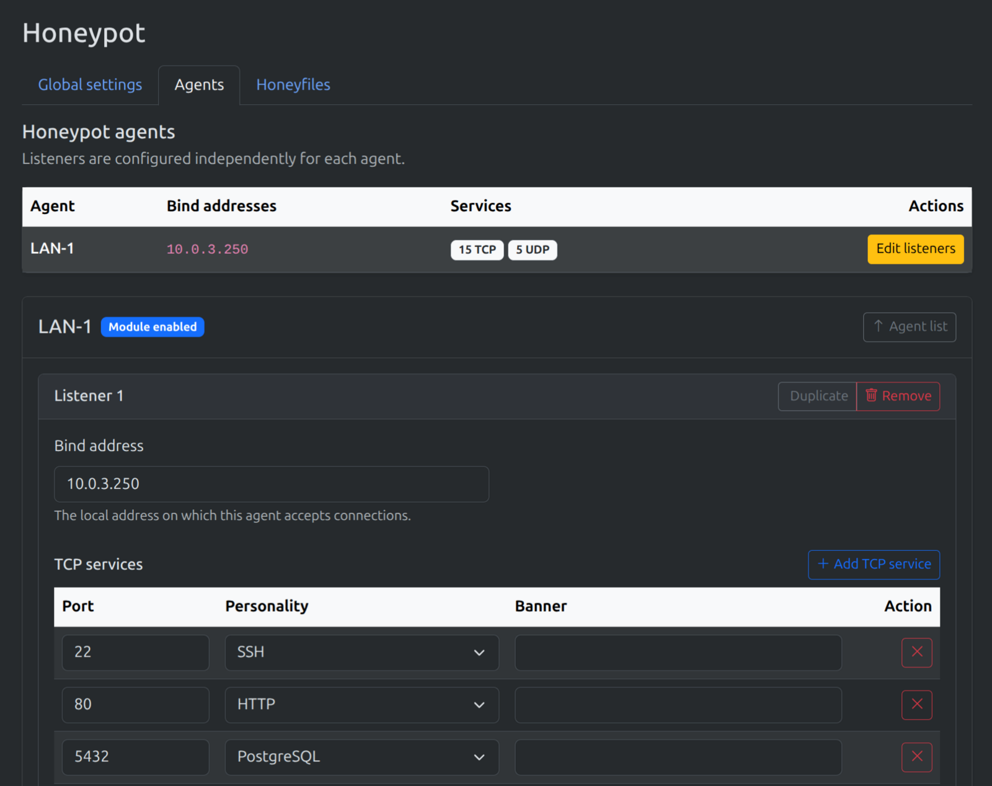Click the port field containing 80
Screen dimensions: 992x786
point(135,704)
